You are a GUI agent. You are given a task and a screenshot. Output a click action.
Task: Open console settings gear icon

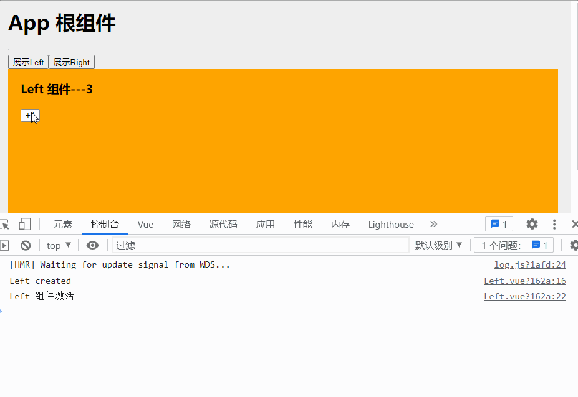click(x=574, y=245)
